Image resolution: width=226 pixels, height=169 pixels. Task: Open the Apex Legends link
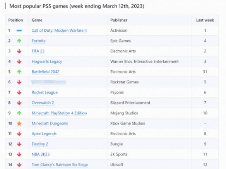(x=44, y=134)
